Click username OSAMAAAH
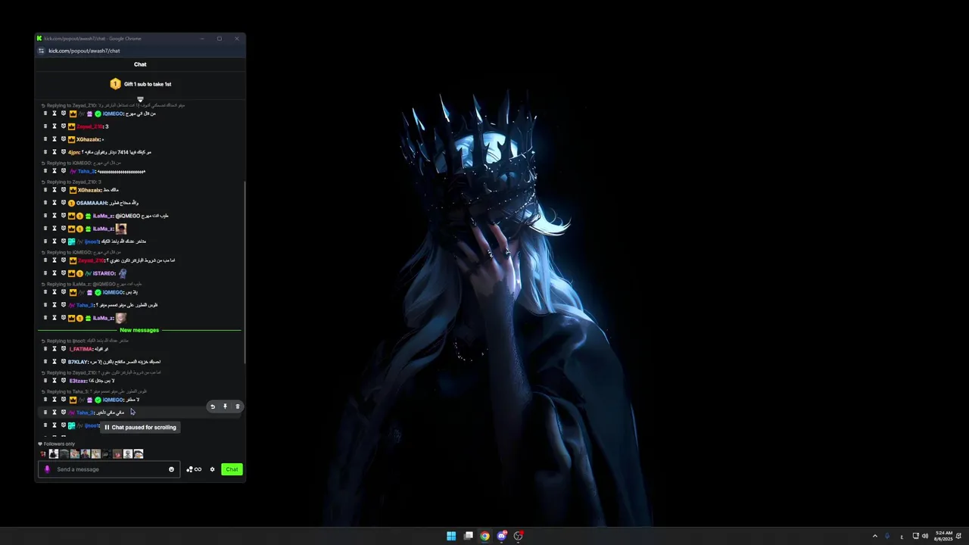The height and width of the screenshot is (545, 969). 92,203
